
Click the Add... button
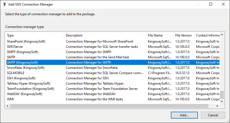pyautogui.click(x=184, y=115)
